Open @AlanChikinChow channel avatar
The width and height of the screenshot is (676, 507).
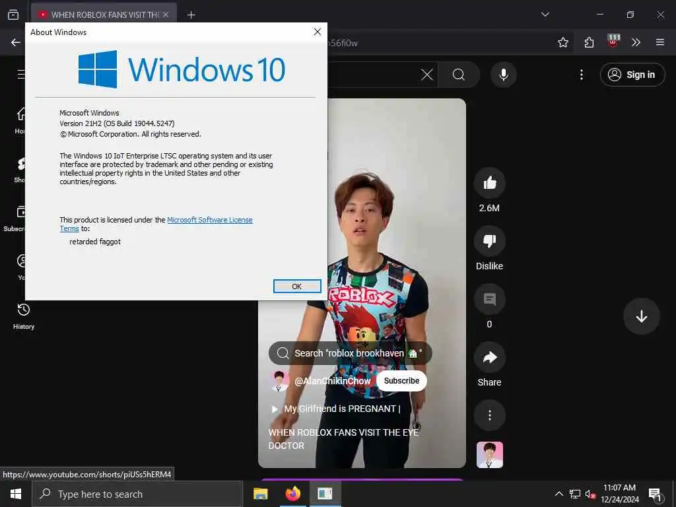coord(279,381)
